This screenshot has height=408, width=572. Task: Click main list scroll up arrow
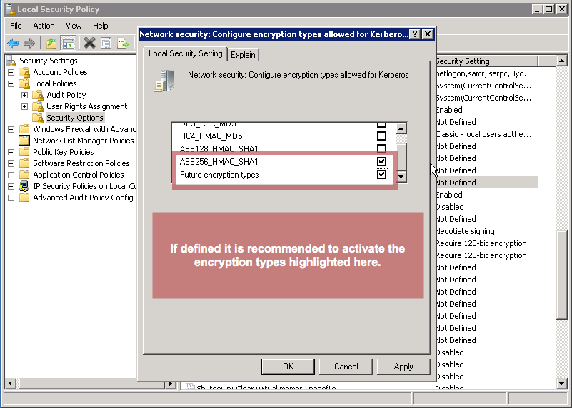(x=562, y=61)
